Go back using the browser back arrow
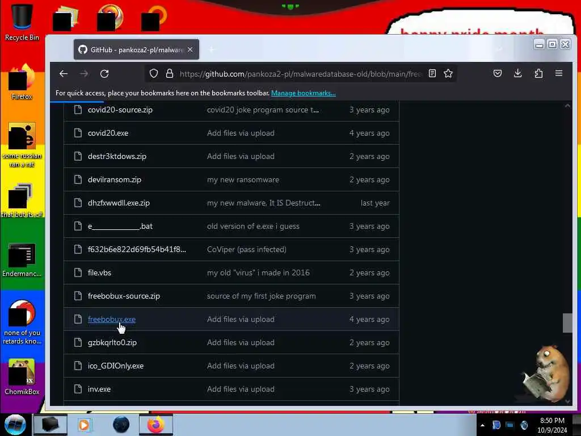Image resolution: width=581 pixels, height=436 pixels. (x=64, y=73)
